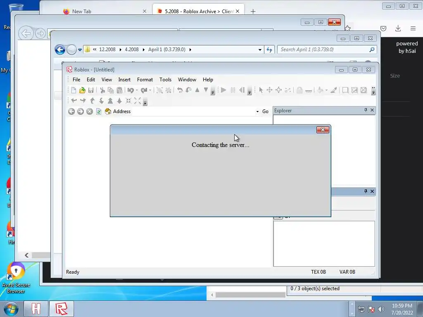Click the Cut scissors icon
The width and height of the screenshot is (423, 317).
[x=102, y=90]
